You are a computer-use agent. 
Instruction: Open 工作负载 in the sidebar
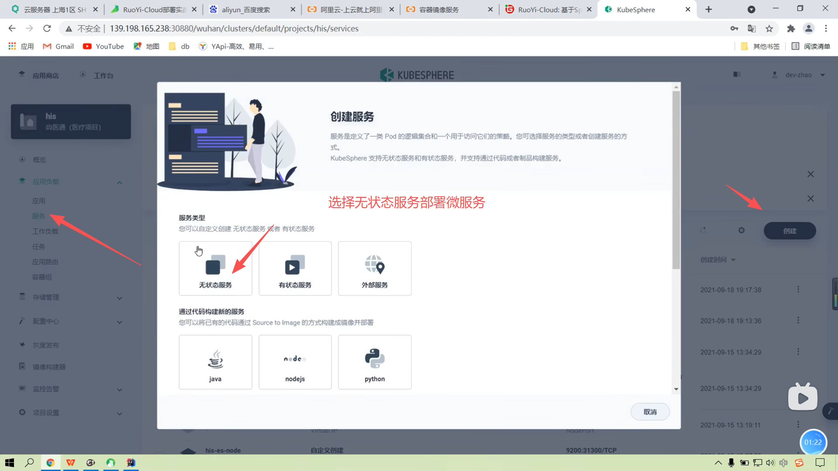click(x=45, y=231)
